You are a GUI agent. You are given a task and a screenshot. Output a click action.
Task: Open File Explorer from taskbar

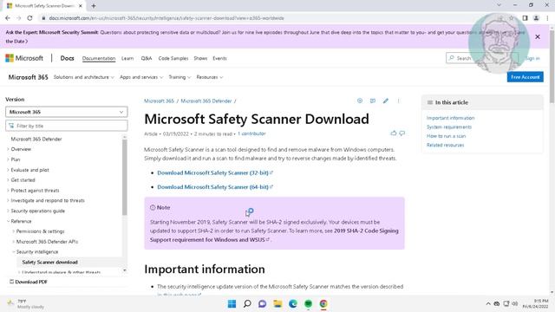pyautogui.click(x=277, y=303)
